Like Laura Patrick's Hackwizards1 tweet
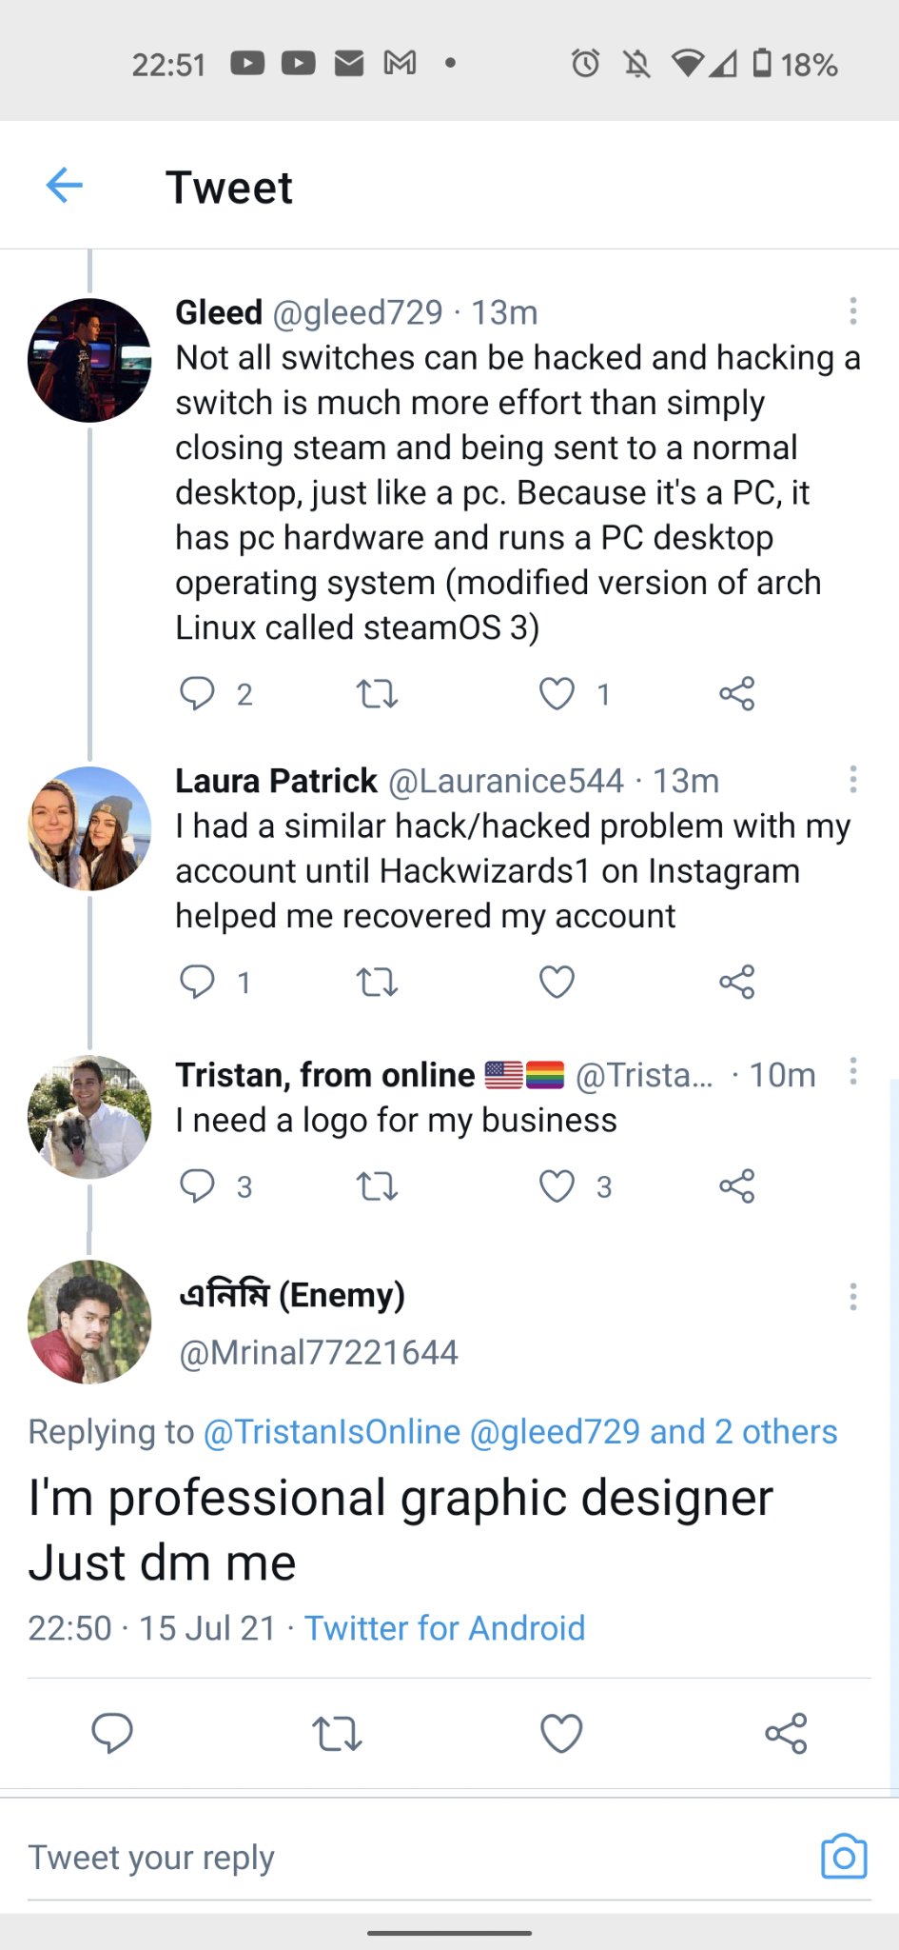This screenshot has height=1950, width=899. (557, 982)
